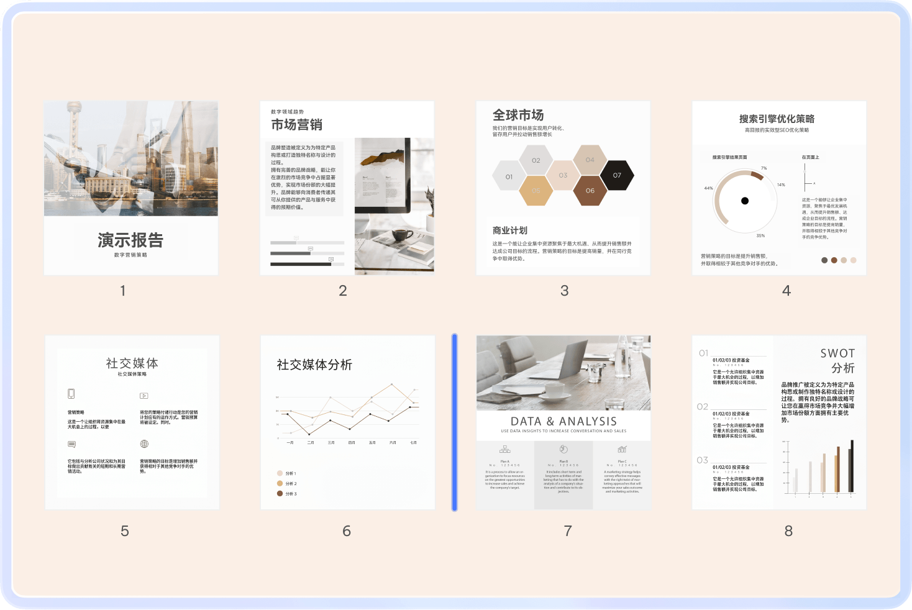Click slide number label 2

pos(343,291)
